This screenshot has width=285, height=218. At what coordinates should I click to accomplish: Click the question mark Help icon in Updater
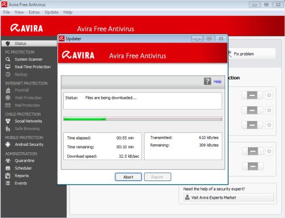[x=207, y=81]
